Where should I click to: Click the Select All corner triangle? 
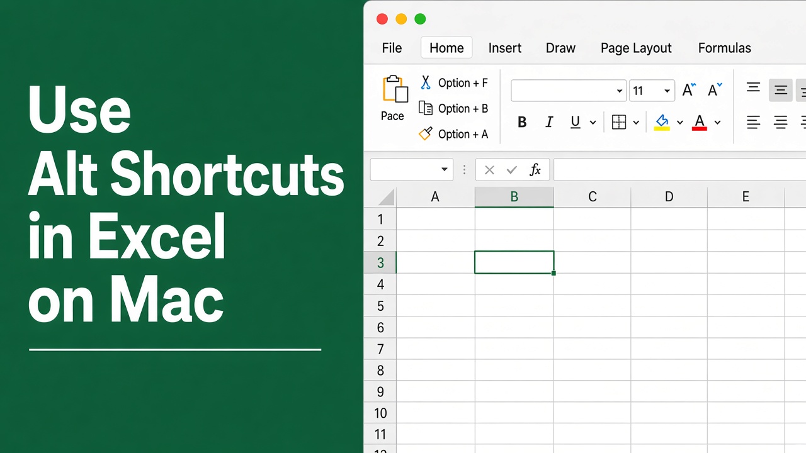coord(386,198)
